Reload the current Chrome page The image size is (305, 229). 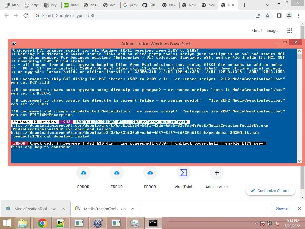click(26, 16)
